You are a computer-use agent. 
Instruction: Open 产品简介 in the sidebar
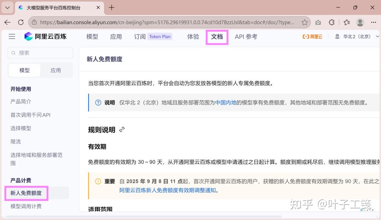click(x=21, y=102)
